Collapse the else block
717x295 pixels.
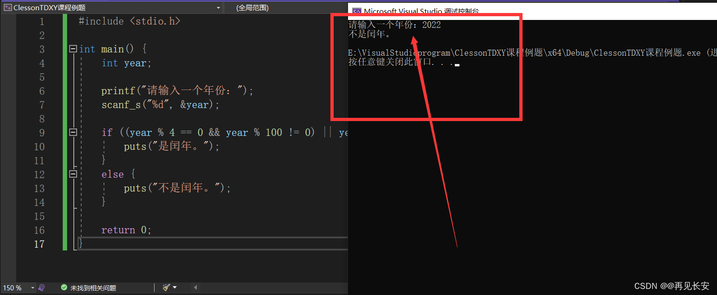pyautogui.click(x=73, y=174)
